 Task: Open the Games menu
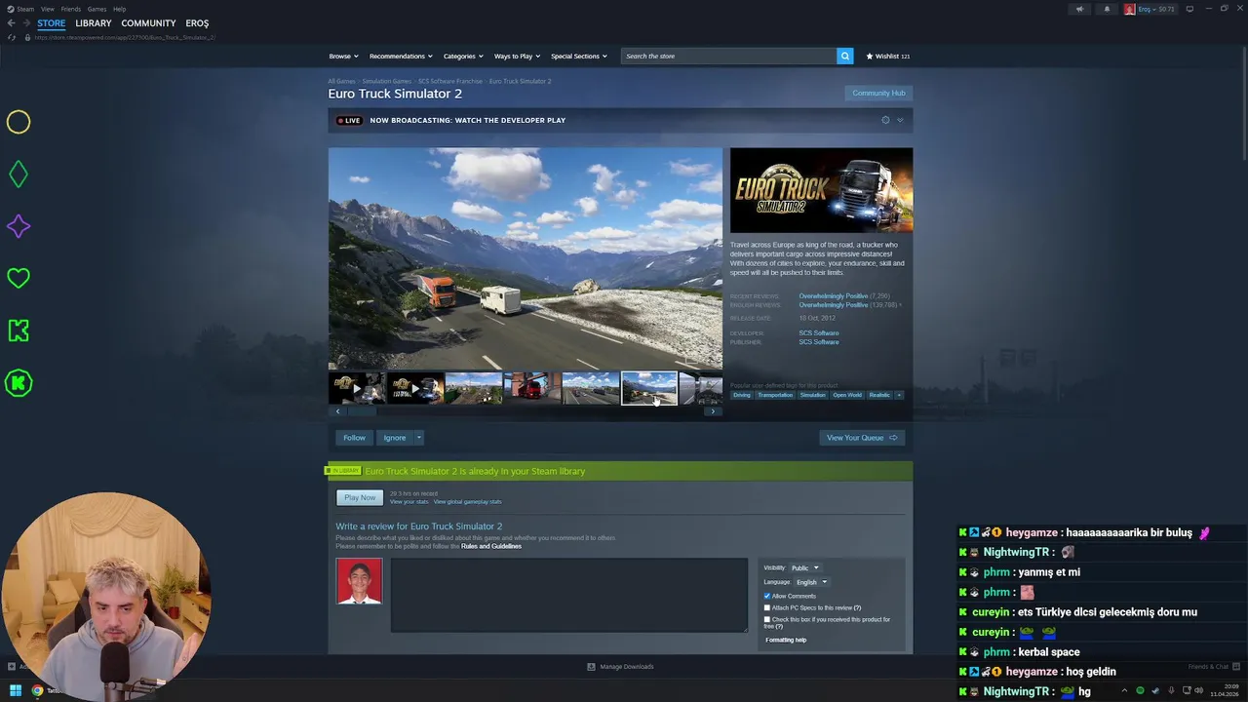tap(97, 9)
